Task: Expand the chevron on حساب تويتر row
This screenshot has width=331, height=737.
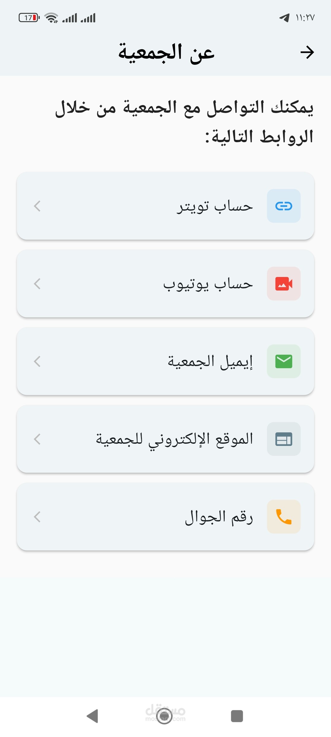Action: tap(37, 206)
